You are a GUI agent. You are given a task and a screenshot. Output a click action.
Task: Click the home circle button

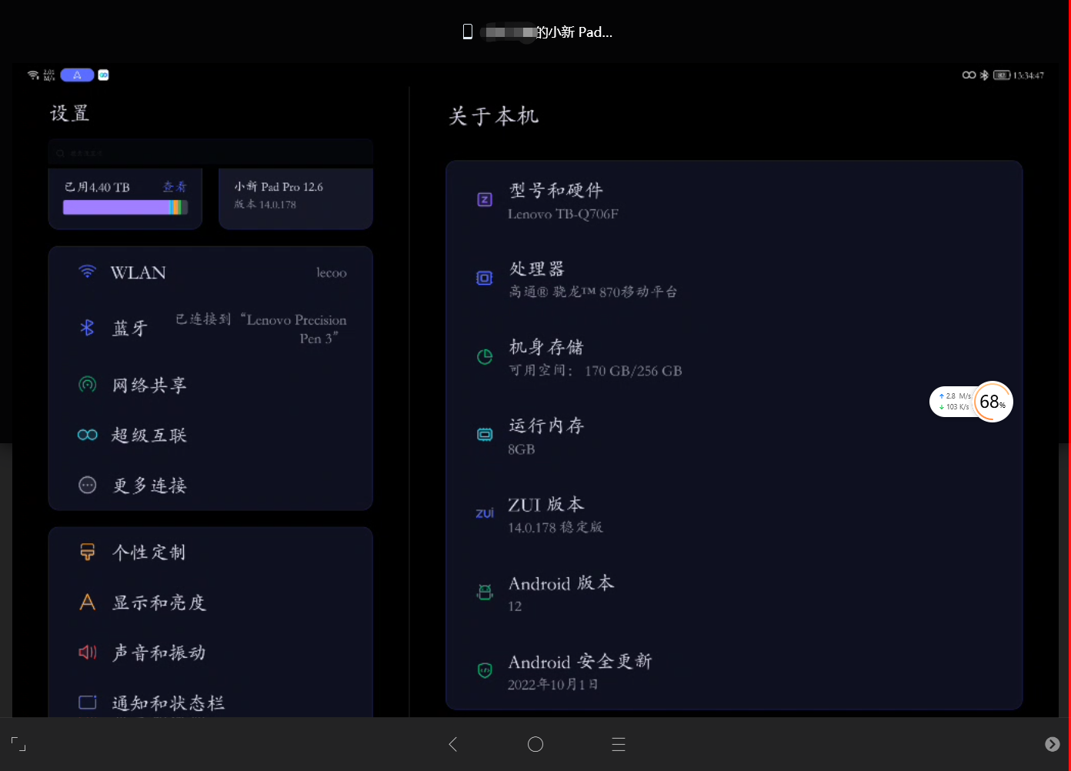click(535, 744)
